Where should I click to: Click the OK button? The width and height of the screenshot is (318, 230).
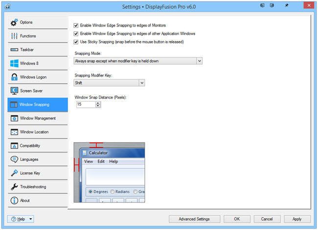coord(237,219)
